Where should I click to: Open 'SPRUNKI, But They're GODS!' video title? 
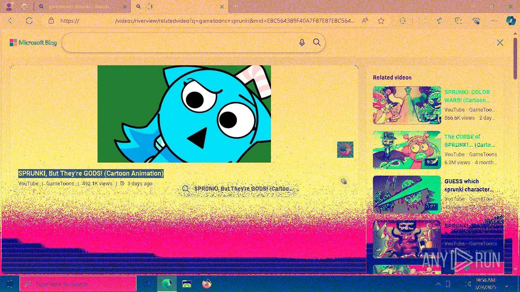pos(91,173)
